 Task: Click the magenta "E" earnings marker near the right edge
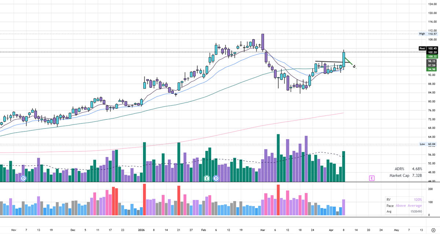click(x=371, y=177)
